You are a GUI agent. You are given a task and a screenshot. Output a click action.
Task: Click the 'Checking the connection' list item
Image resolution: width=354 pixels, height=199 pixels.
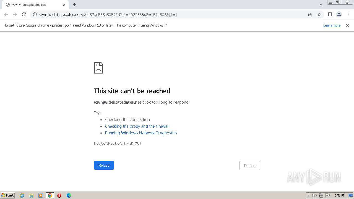point(127,120)
